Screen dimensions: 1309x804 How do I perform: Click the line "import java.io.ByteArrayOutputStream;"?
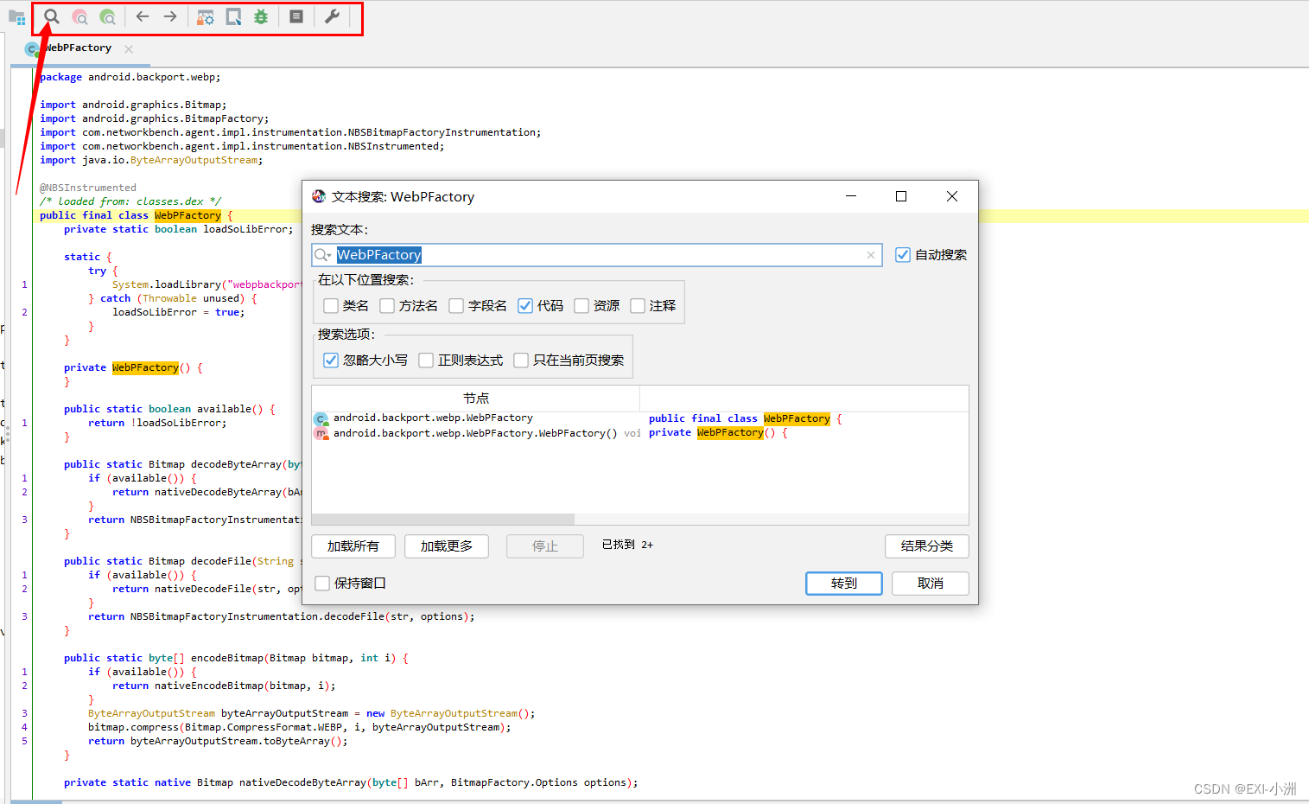click(x=151, y=160)
